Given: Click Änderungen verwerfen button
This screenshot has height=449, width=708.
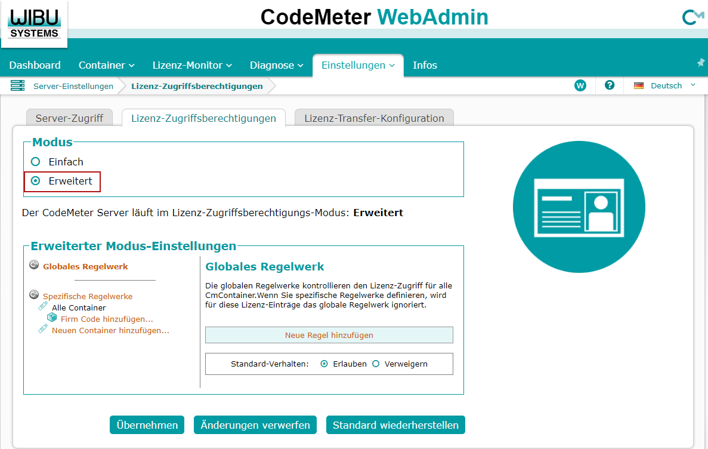Looking at the screenshot, I should (x=255, y=425).
